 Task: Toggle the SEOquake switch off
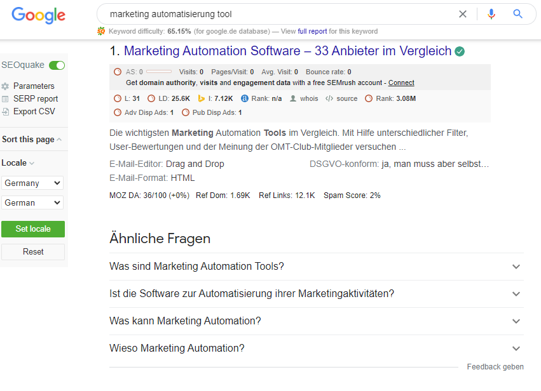tap(57, 65)
